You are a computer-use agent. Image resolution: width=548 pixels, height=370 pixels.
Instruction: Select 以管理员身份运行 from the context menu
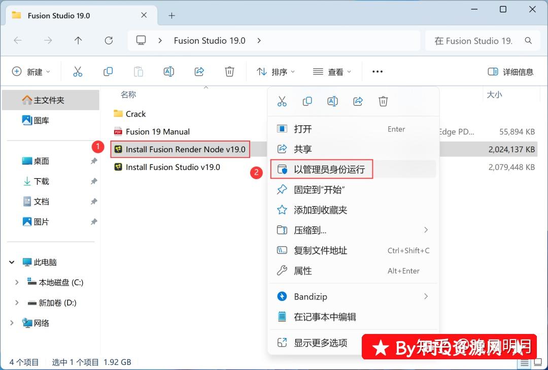[x=329, y=169]
